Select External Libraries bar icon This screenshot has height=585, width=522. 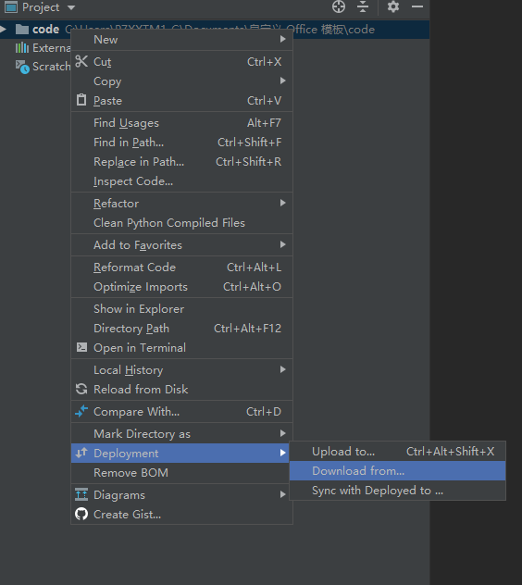pos(22,48)
